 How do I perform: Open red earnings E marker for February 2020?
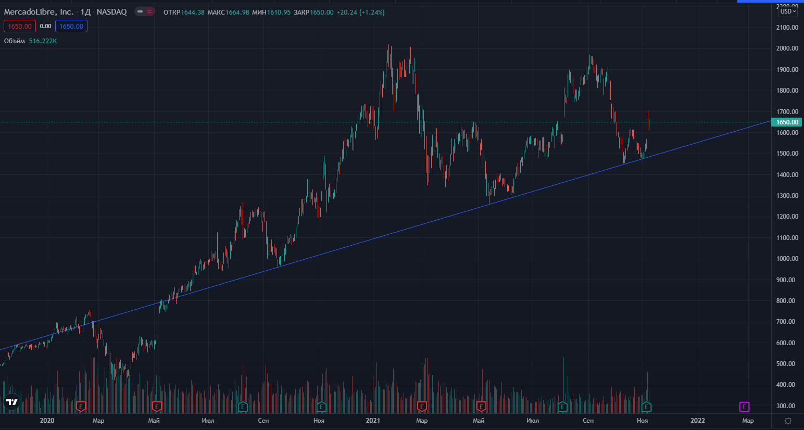[81, 407]
